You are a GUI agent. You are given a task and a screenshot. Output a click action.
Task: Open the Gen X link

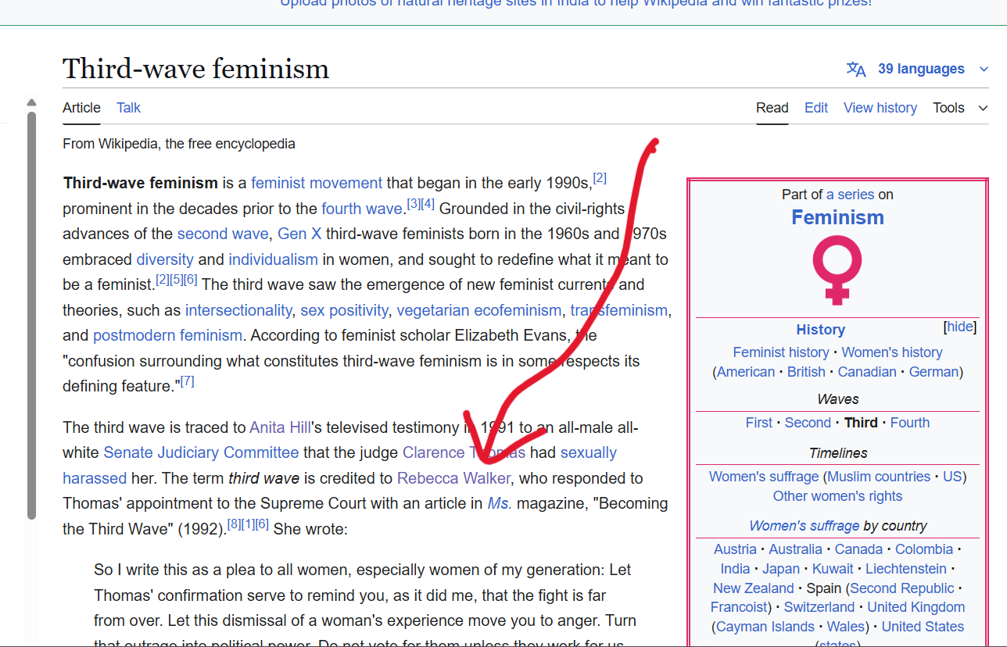pos(299,234)
